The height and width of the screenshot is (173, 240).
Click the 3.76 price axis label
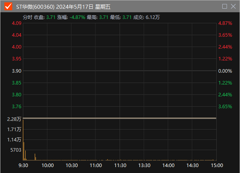click(x=17, y=107)
